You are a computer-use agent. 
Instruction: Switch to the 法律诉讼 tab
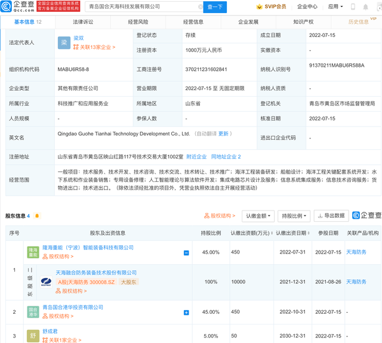[83, 21]
